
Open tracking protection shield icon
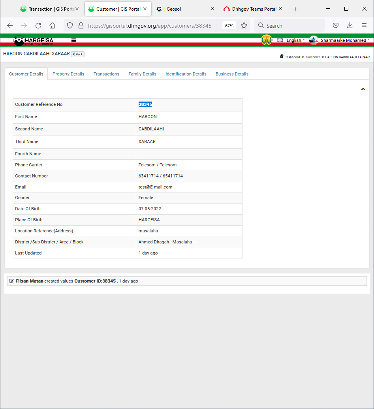point(70,26)
